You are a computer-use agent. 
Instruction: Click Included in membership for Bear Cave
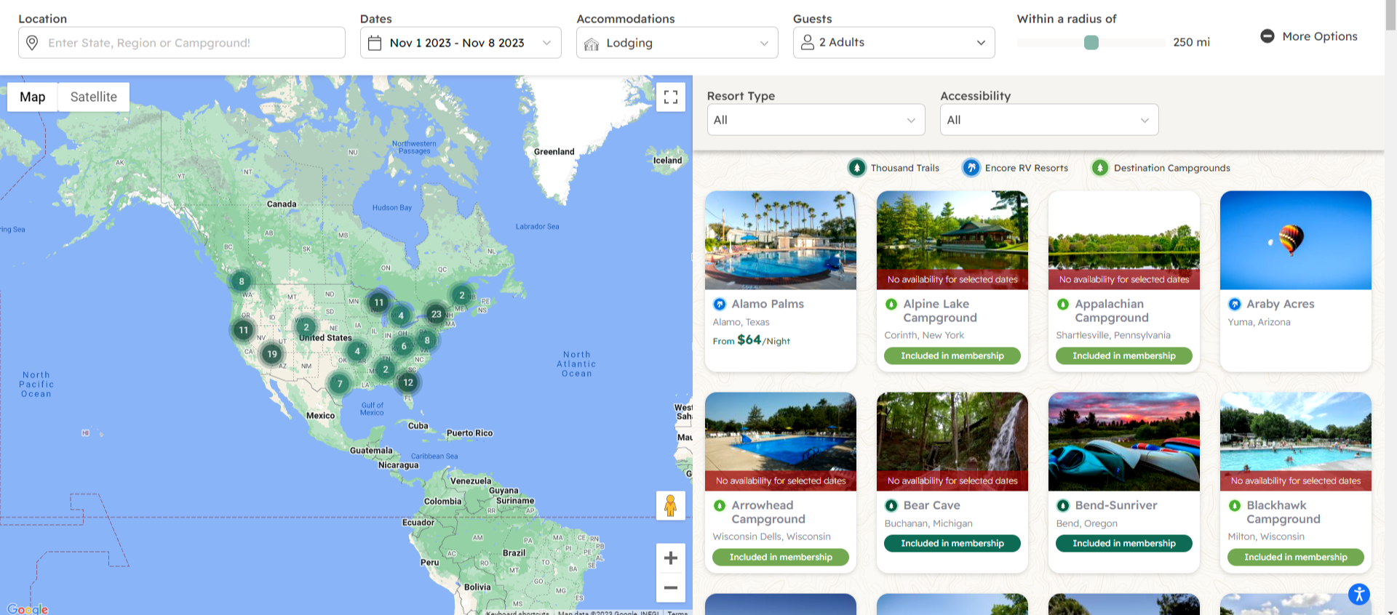coord(952,543)
